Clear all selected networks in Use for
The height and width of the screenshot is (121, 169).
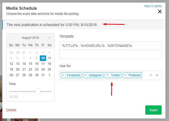pyautogui.click(x=151, y=75)
